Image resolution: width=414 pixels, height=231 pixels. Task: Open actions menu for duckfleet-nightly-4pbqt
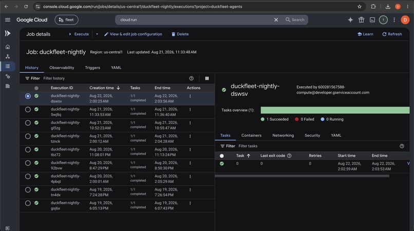[190, 177]
